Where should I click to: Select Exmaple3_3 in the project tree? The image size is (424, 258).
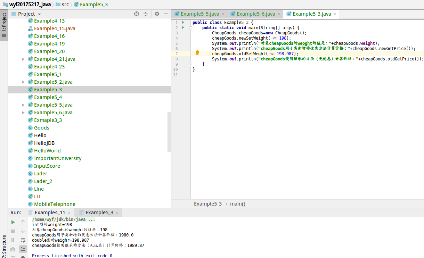pos(48,120)
